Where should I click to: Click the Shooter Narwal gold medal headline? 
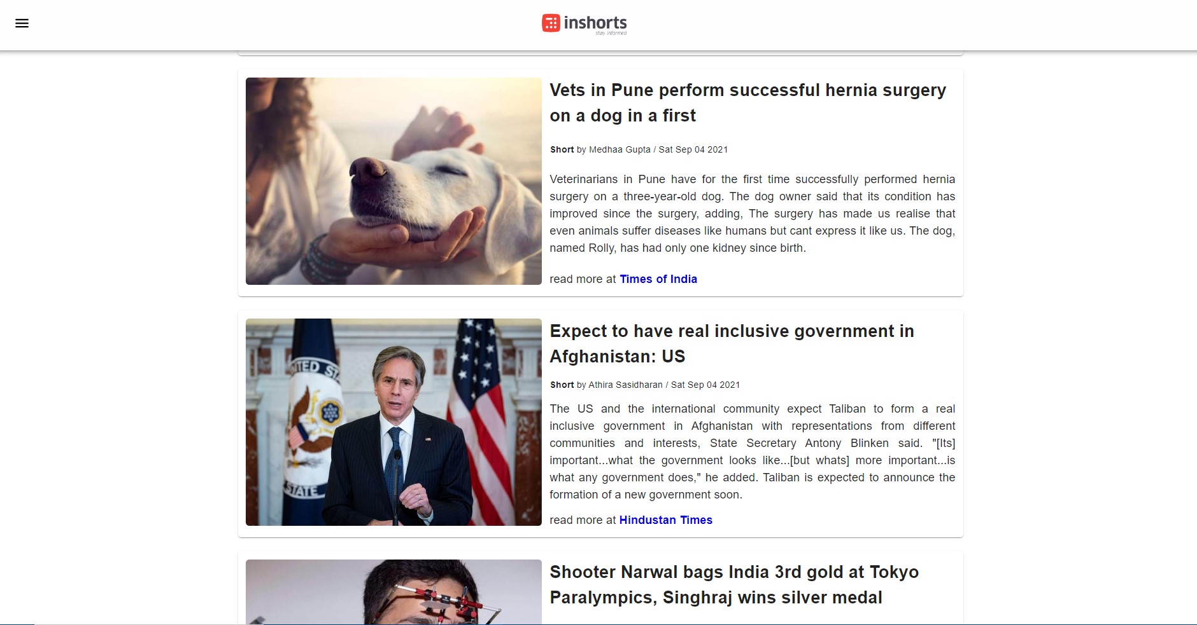click(734, 585)
